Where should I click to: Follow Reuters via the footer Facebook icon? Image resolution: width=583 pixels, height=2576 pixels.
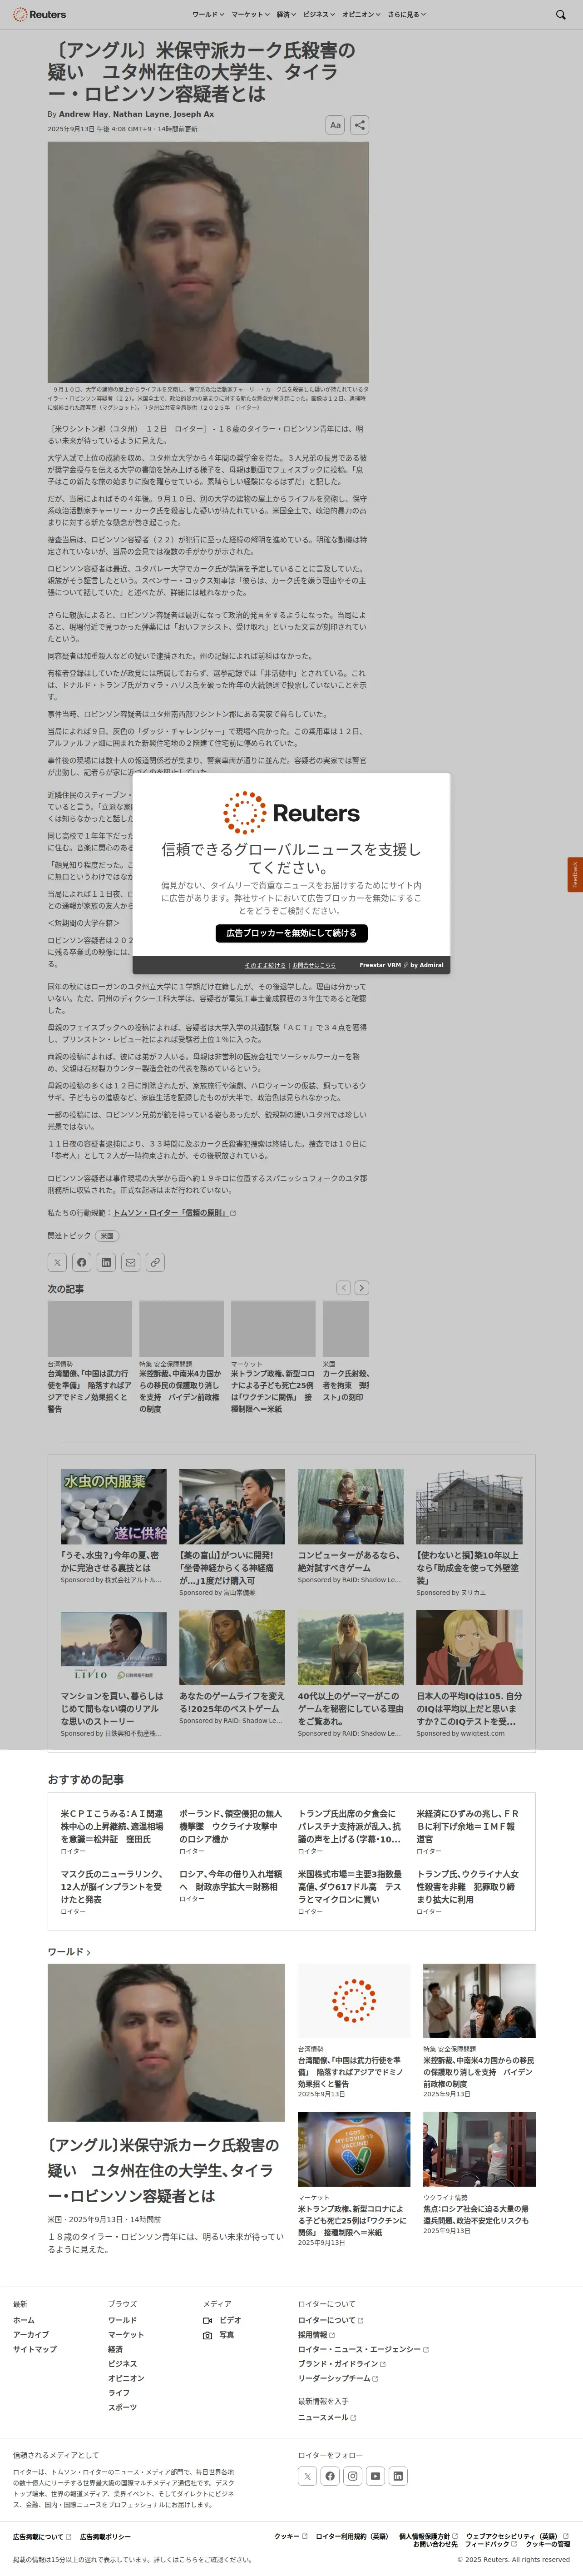tap(330, 2476)
